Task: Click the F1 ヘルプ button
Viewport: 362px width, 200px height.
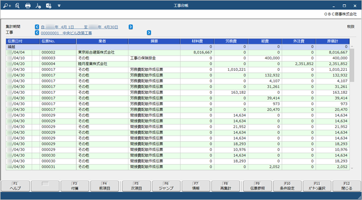Action: [16, 186]
